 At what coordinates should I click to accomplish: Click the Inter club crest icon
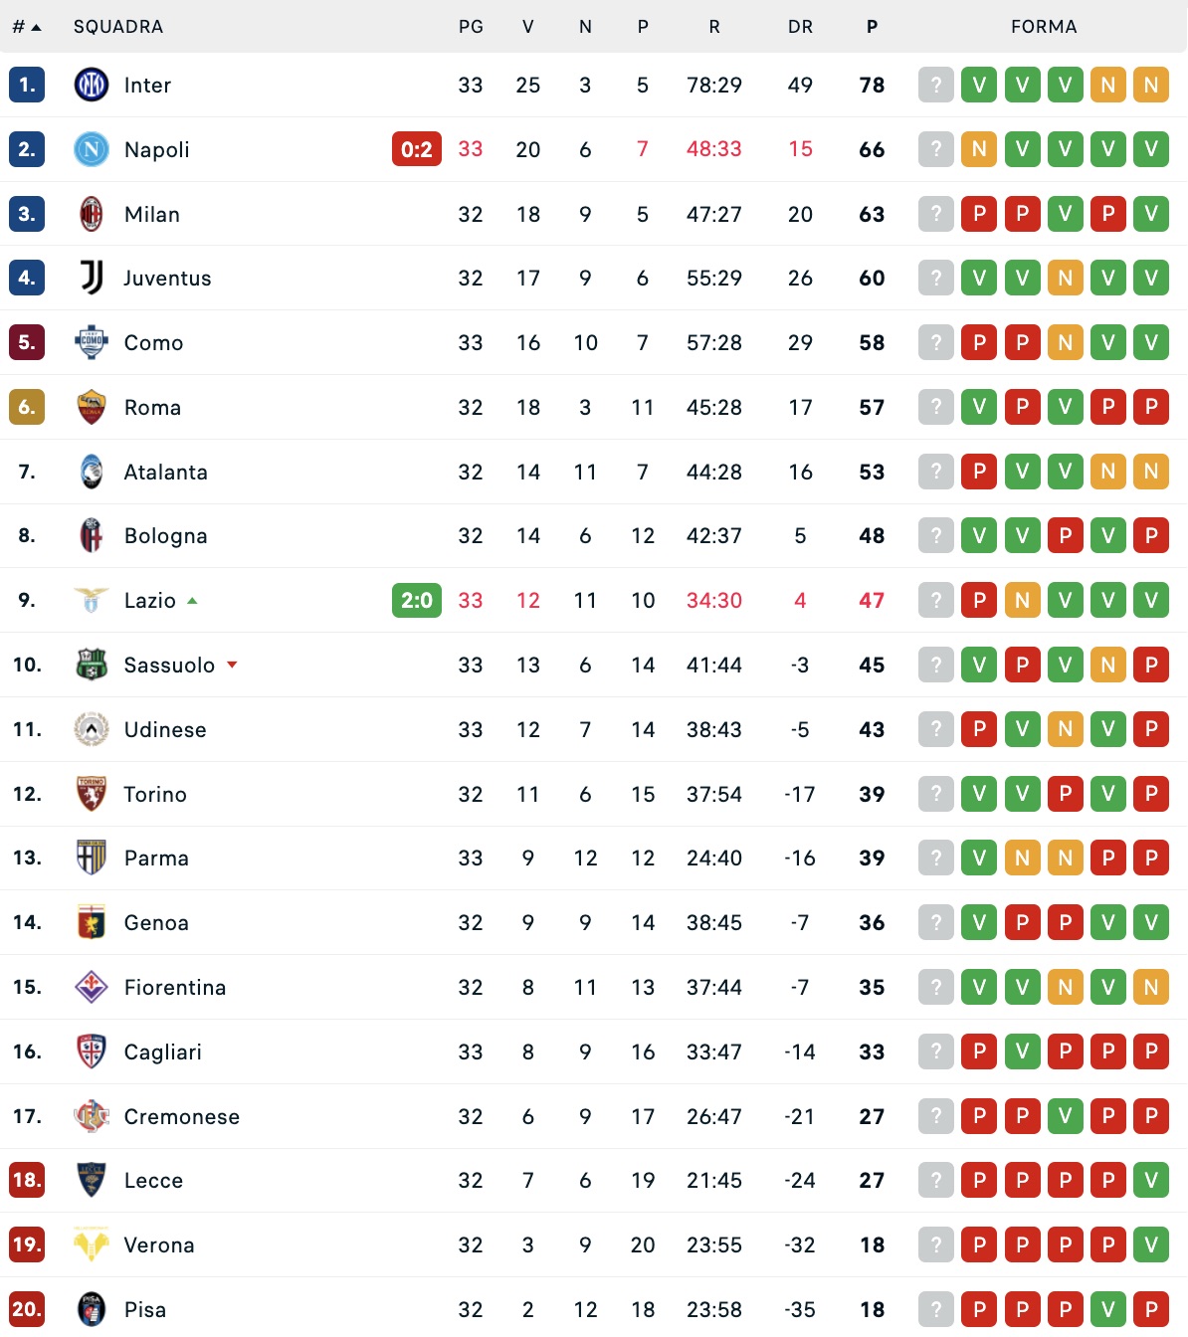click(92, 85)
